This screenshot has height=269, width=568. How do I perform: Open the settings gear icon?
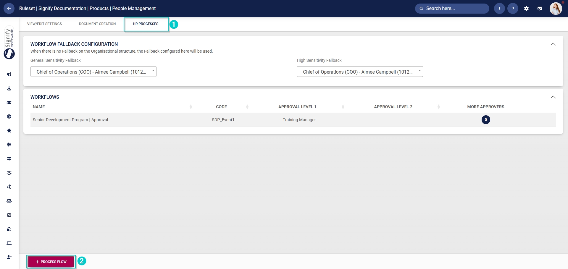(x=526, y=9)
